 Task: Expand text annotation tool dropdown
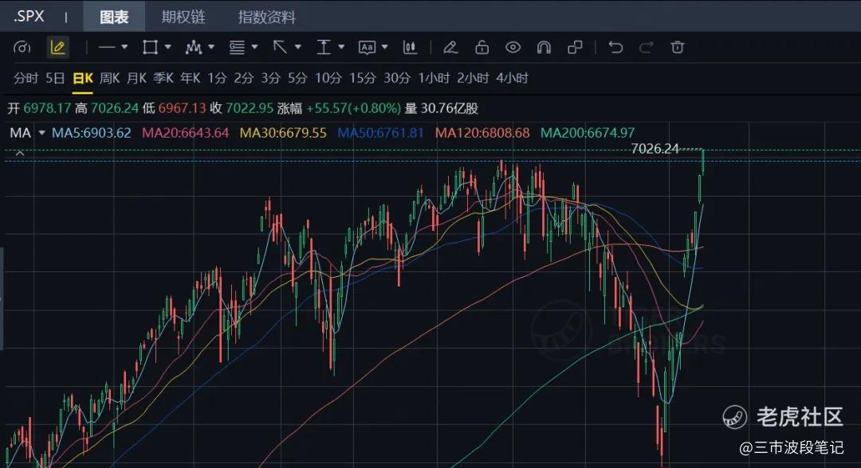pos(385,47)
